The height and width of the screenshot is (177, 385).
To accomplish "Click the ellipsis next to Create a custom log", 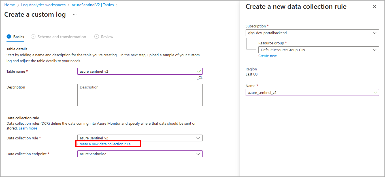I will tap(75, 14).
